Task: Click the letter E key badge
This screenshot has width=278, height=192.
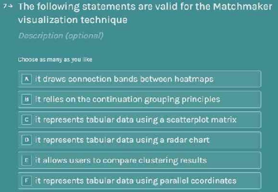Action: tap(27, 160)
